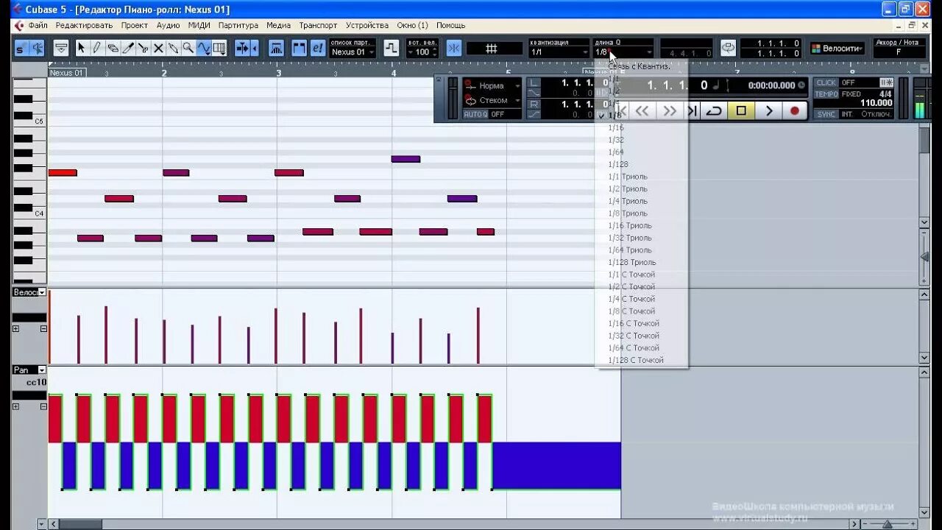Select the Line/sine wave tool
Screen dimensions: 942x530
204,49
